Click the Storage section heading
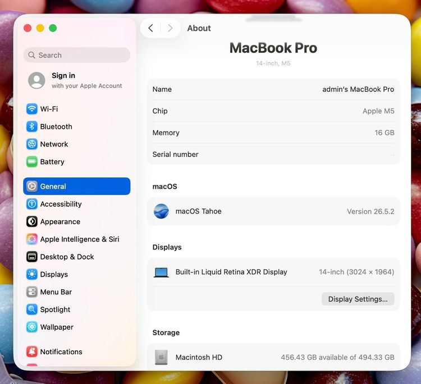Viewport: 421px width, 384px height. point(166,332)
